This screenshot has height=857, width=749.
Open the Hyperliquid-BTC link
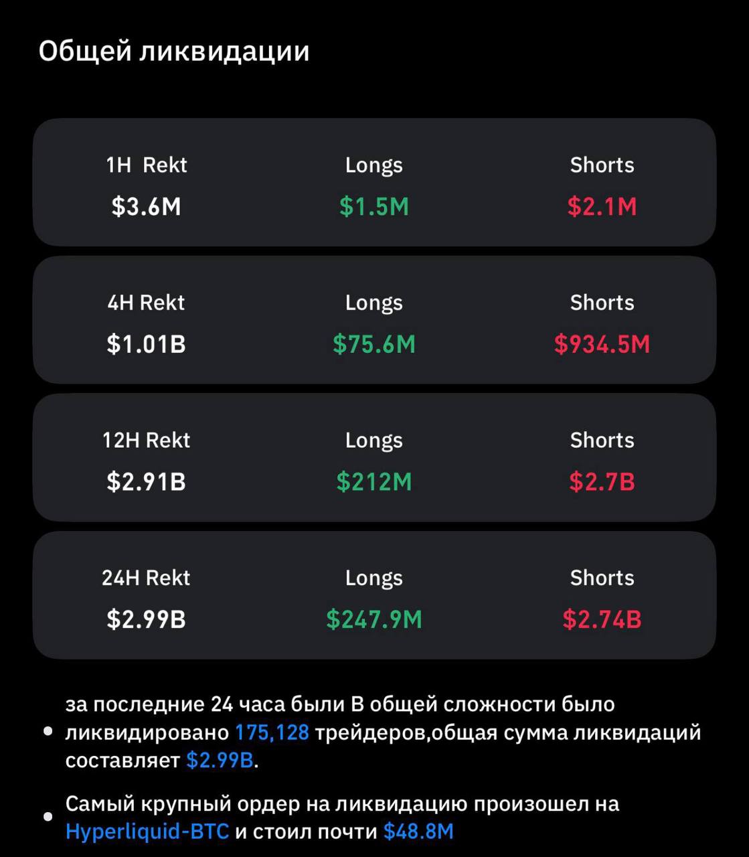coord(147,832)
